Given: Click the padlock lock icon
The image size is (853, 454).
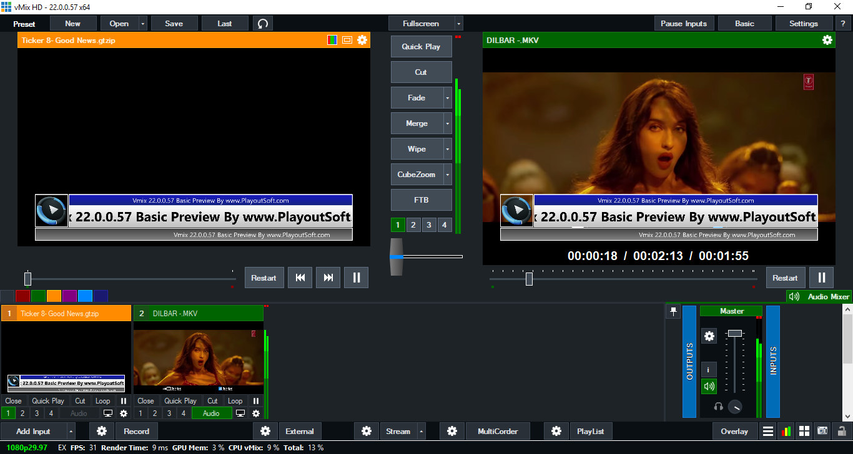Looking at the screenshot, I should click(841, 431).
